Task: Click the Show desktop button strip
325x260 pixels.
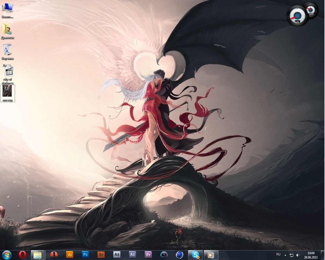Action: (x=323, y=255)
